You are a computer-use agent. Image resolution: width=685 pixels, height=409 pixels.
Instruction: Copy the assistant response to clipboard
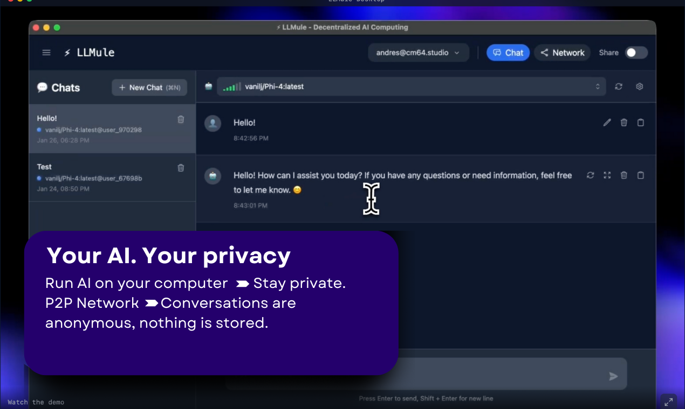tap(640, 175)
